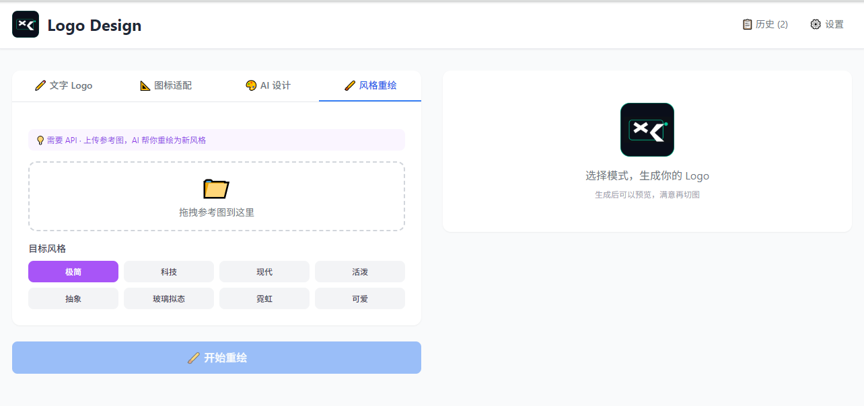Screen dimensions: 864x406
Task: Choose the 可爱 style button
Action: pos(360,298)
